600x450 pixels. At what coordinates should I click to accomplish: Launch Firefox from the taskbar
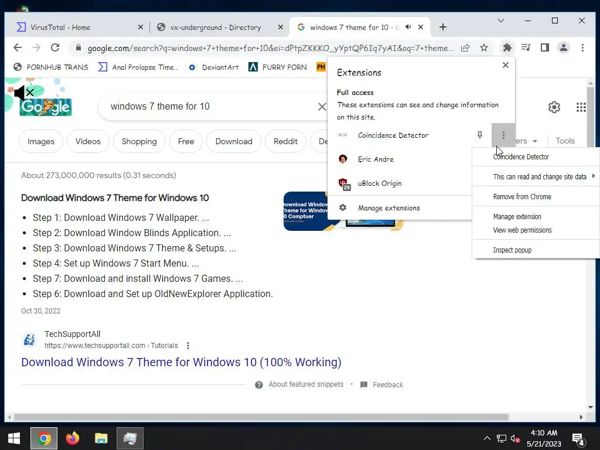click(x=73, y=438)
